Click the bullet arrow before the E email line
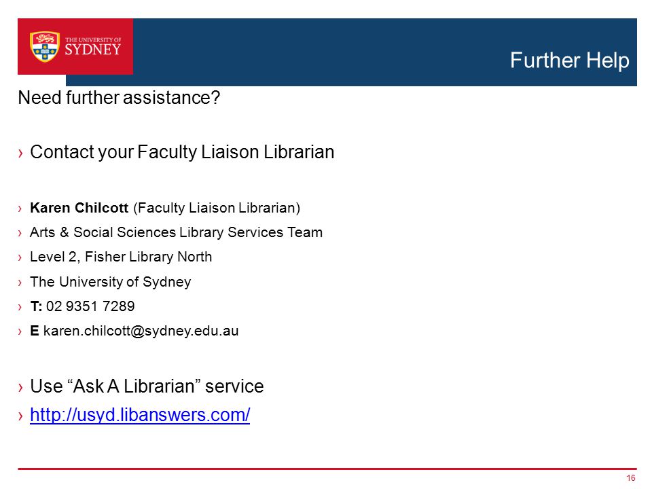This screenshot has width=652, height=489. pos(20,332)
